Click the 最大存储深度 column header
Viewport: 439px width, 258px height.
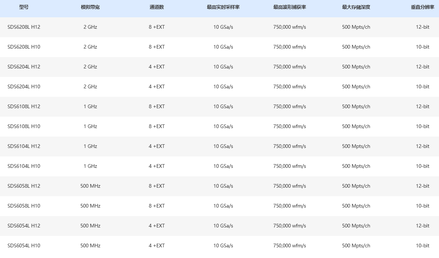[356, 7]
